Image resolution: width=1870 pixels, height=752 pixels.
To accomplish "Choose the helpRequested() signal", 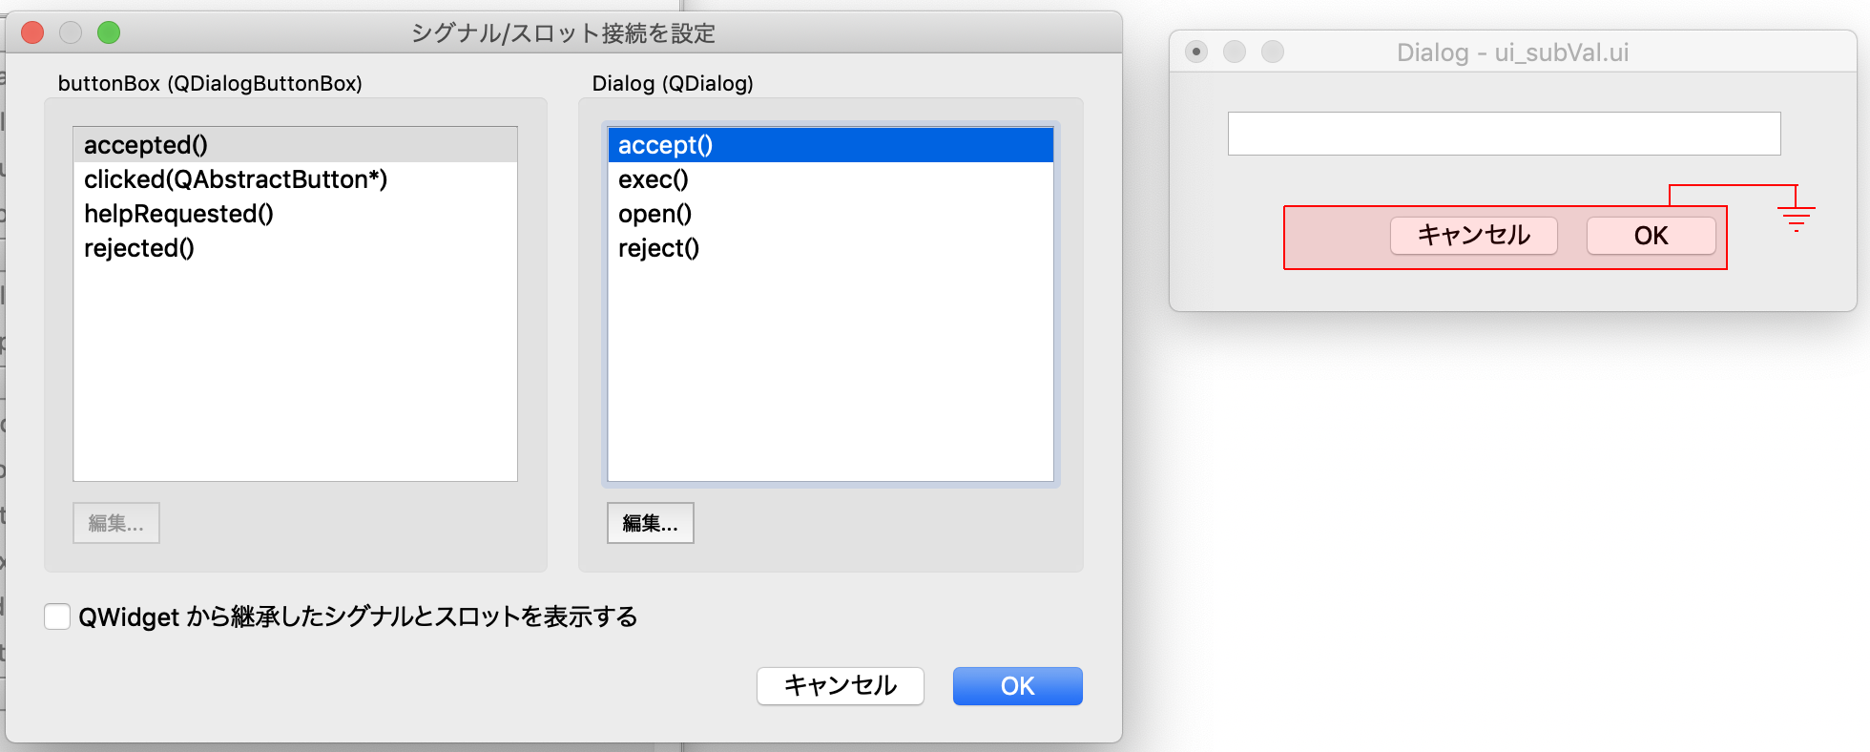I will pyautogui.click(x=178, y=214).
